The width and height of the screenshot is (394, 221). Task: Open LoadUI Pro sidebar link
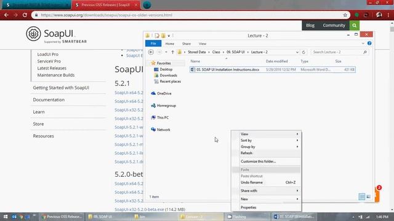pyautogui.click(x=48, y=54)
